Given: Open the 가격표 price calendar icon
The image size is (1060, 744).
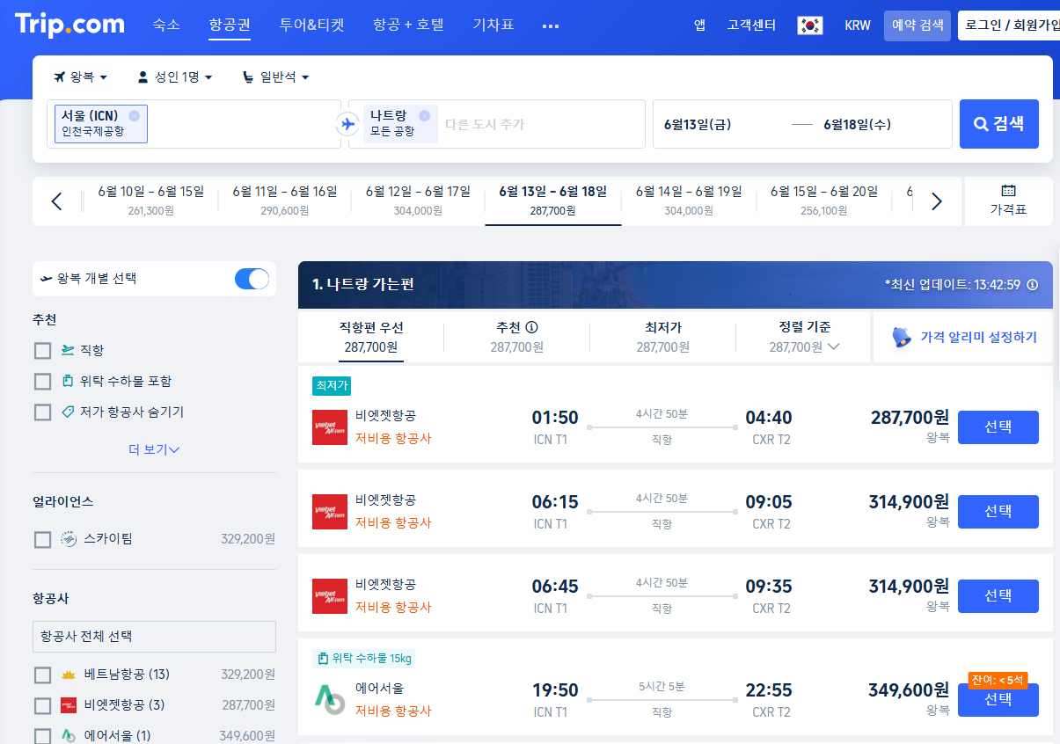Looking at the screenshot, I should tap(1008, 191).
